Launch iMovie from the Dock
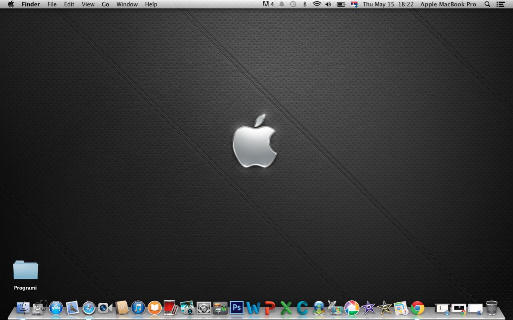Image resolution: width=513 pixels, height=320 pixels. click(x=368, y=308)
